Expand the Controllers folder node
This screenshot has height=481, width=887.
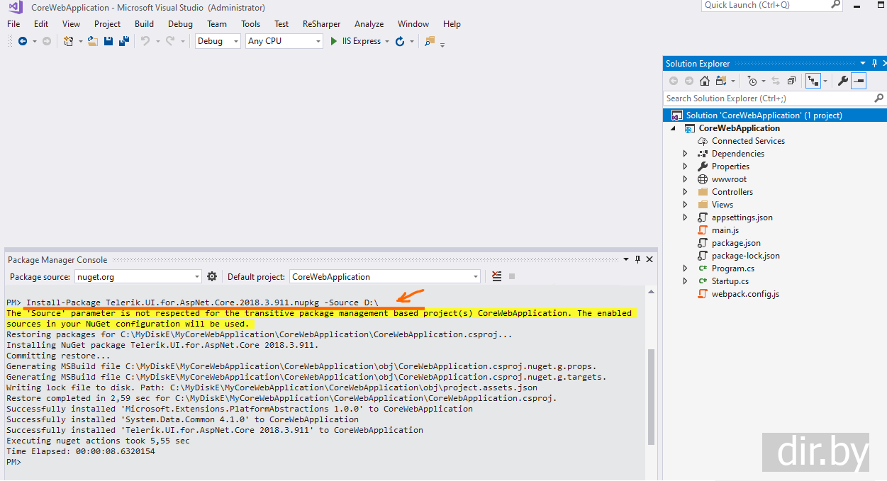pyautogui.click(x=685, y=192)
